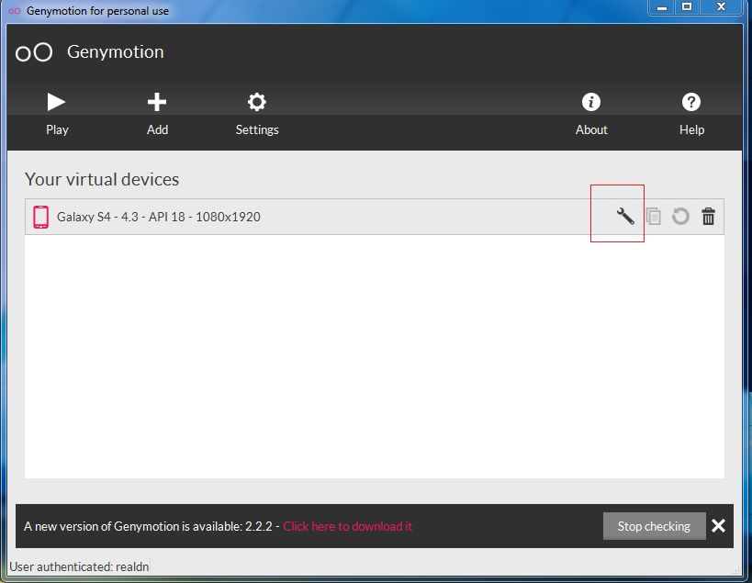Viewport: 752px width, 583px height.
Task: Click here to download it link
Action: point(348,526)
